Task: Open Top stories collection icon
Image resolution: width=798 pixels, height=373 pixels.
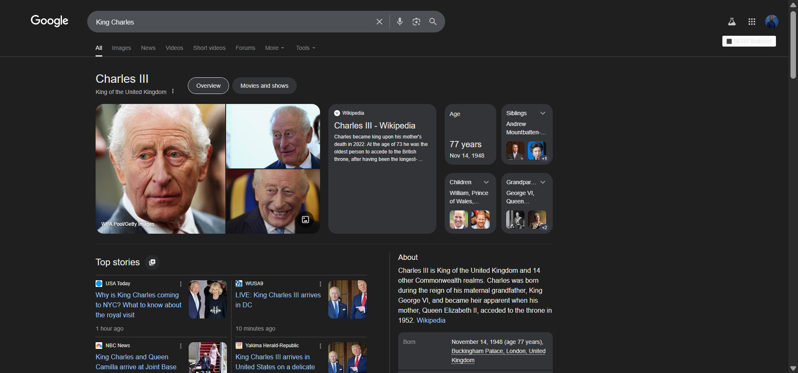Action: coord(152,262)
